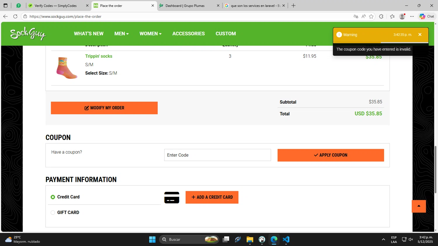Open Edge settings and more menu

pos(412,16)
